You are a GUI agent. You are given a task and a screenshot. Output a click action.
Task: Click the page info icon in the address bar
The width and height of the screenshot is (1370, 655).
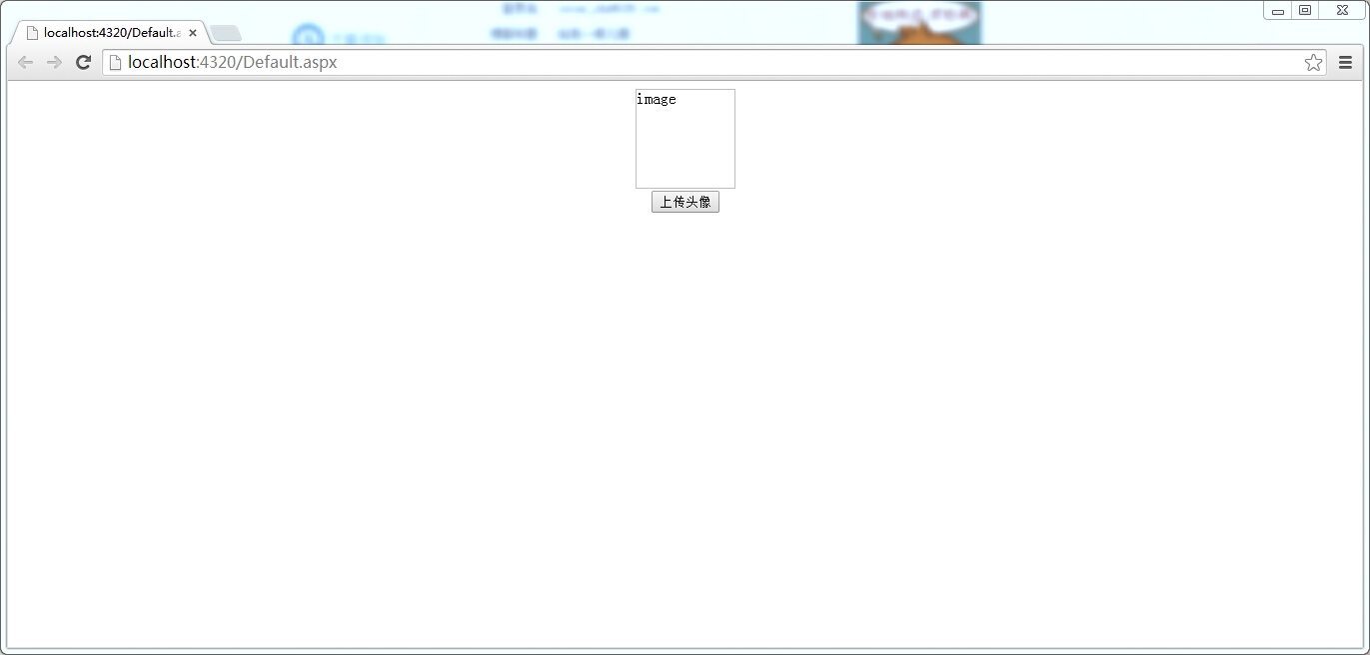click(x=115, y=62)
